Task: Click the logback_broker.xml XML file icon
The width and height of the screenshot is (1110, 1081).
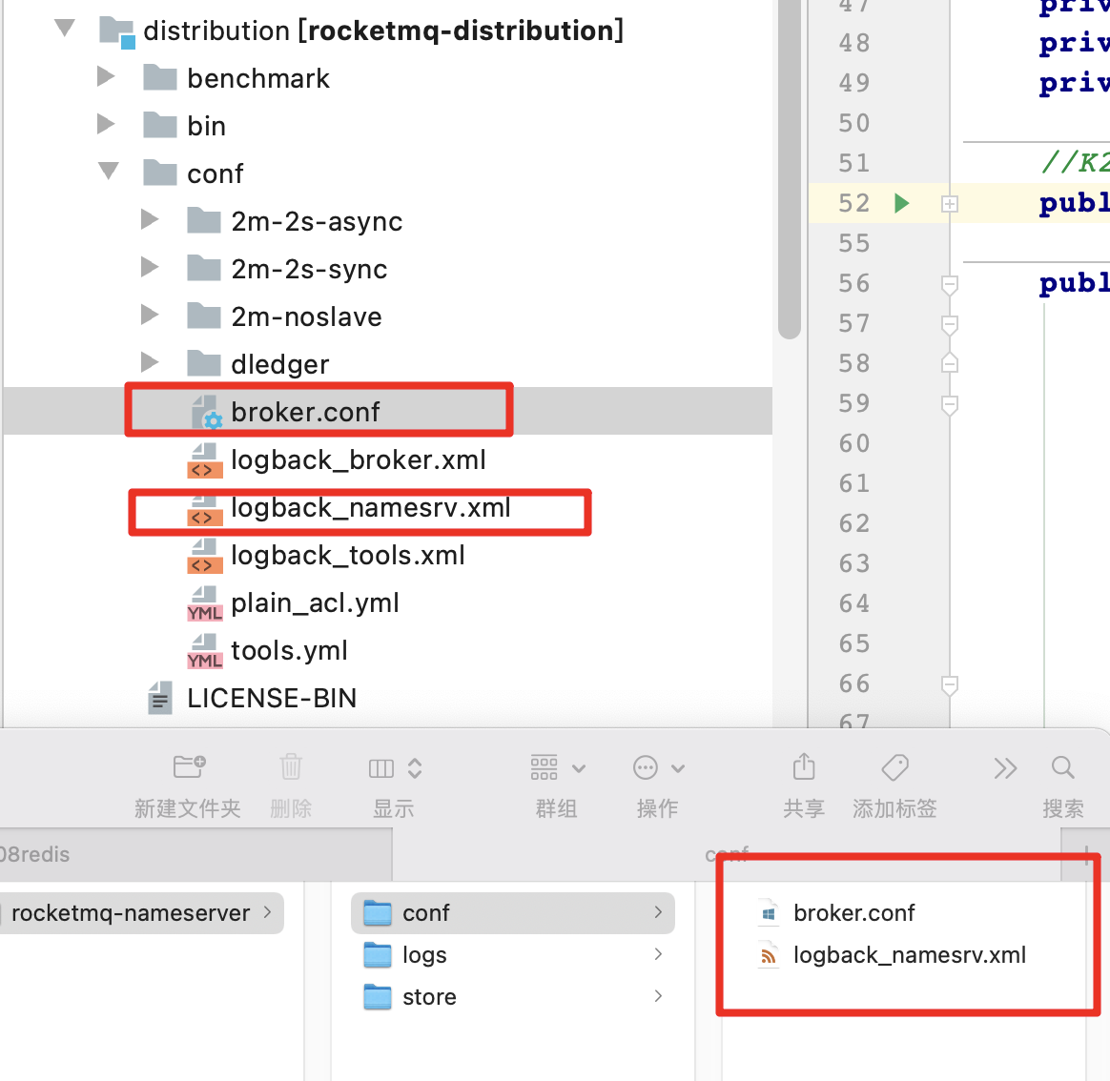Action: coord(205,460)
